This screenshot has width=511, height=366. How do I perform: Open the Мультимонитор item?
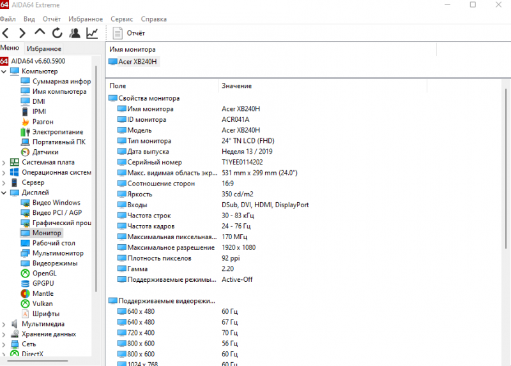click(x=52, y=253)
